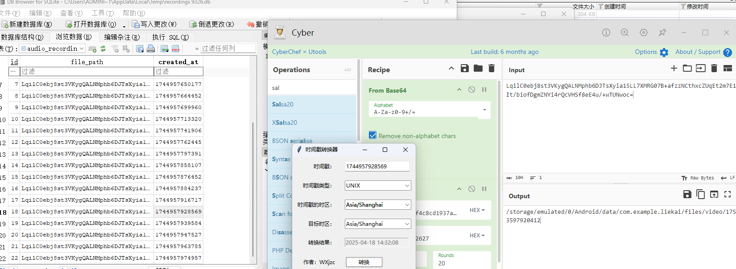736x269 pixels.
Task: Set breakpoint on From Base64 operation
Action: (x=484, y=90)
